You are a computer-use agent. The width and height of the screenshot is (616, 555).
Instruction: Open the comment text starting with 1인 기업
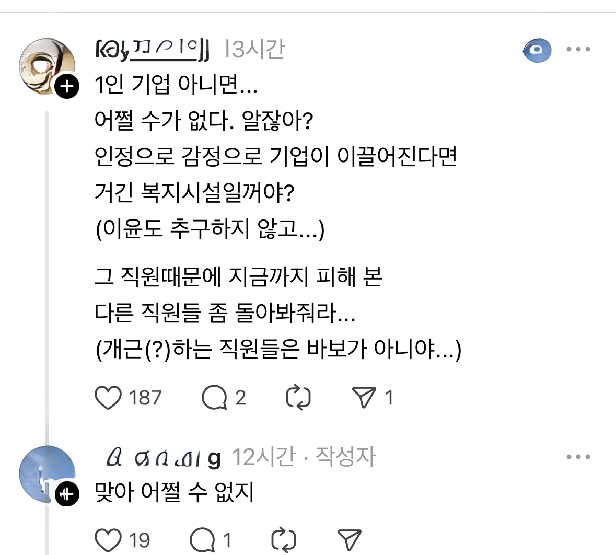pos(176,85)
